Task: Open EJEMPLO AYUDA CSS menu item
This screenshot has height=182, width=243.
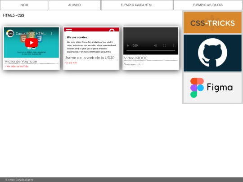Action: click(208, 5)
